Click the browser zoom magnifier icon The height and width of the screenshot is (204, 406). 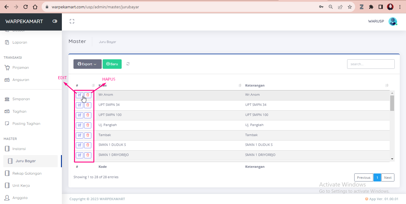tap(330, 7)
